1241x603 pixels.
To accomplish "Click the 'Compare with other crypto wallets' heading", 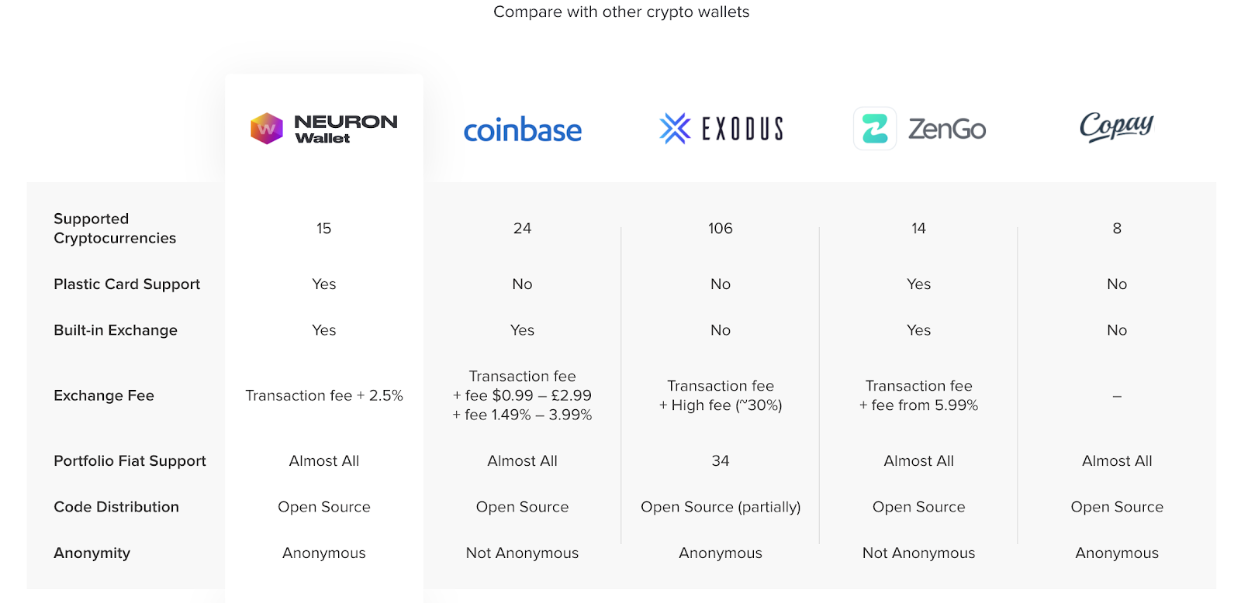I will [621, 12].
